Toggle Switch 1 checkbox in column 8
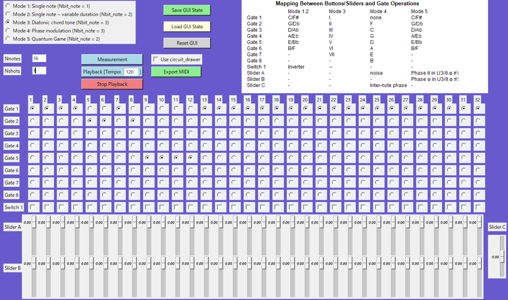The height and width of the screenshot is (300, 508). coord(133,207)
